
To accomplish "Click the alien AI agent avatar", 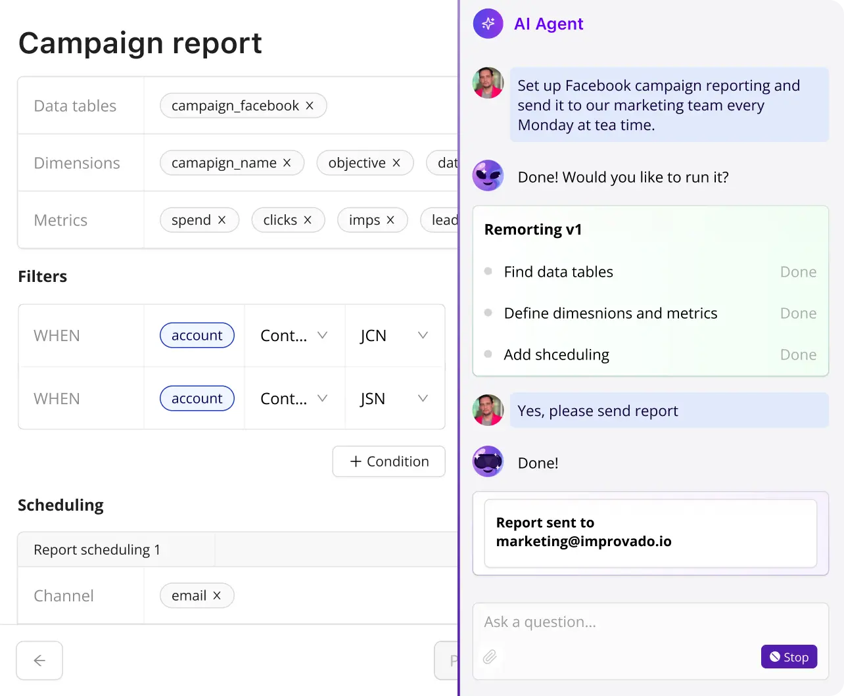I will coord(488,175).
